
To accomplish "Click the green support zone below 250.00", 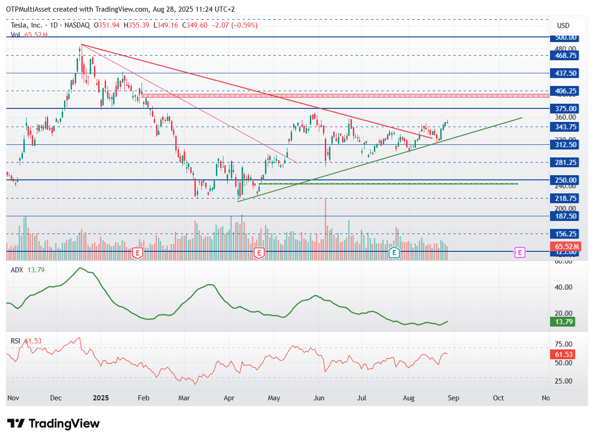I will pyautogui.click(x=388, y=184).
